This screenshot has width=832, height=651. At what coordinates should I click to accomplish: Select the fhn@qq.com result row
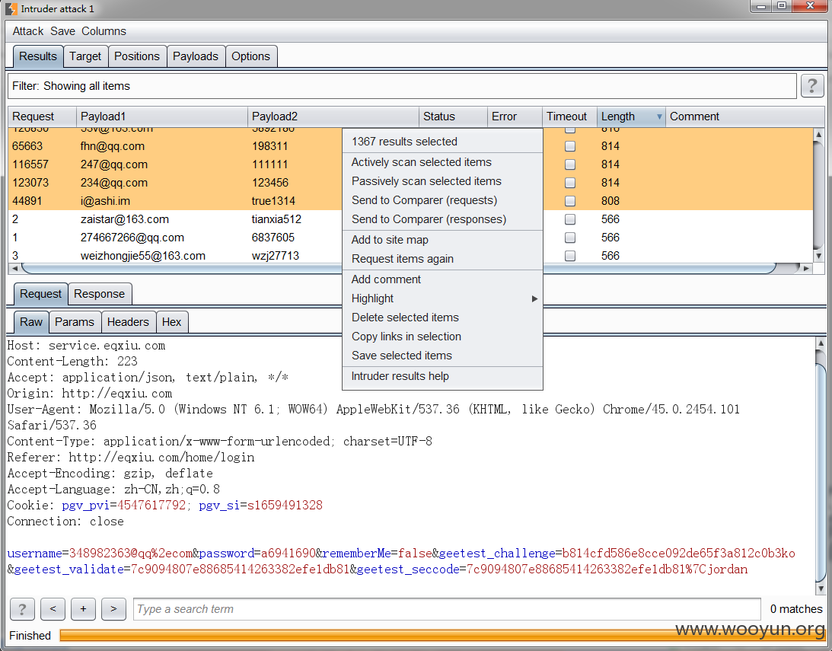[410, 146]
